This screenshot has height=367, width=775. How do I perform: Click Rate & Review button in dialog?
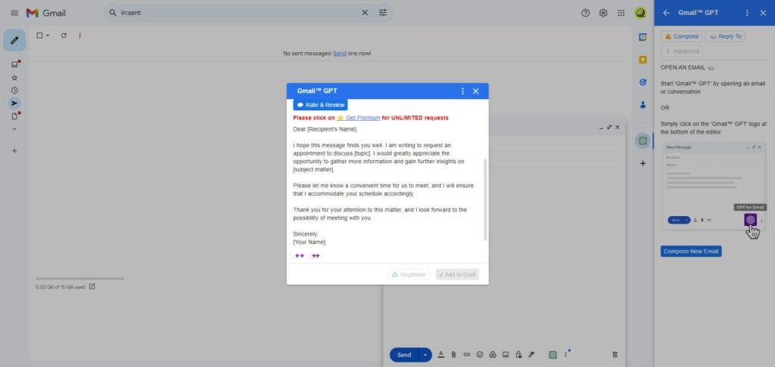tap(320, 105)
